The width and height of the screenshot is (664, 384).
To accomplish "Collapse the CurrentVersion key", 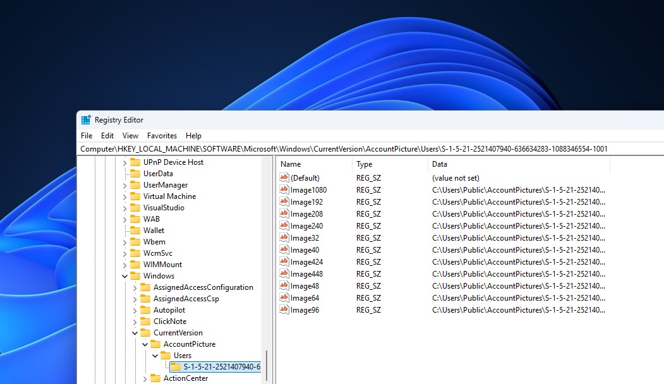I will (135, 333).
